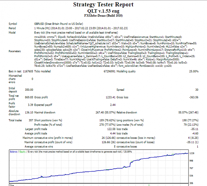The height and width of the screenshot is (186, 207).
Task: Click 'GBPUSD (Great Britain Pound vs US Dollar)'
Action: (x=59, y=24)
